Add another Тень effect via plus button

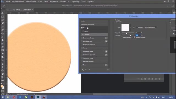(106, 65)
